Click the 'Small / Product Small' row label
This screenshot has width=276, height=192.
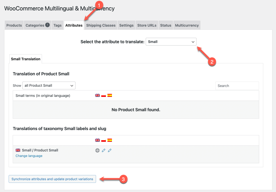click(40, 150)
